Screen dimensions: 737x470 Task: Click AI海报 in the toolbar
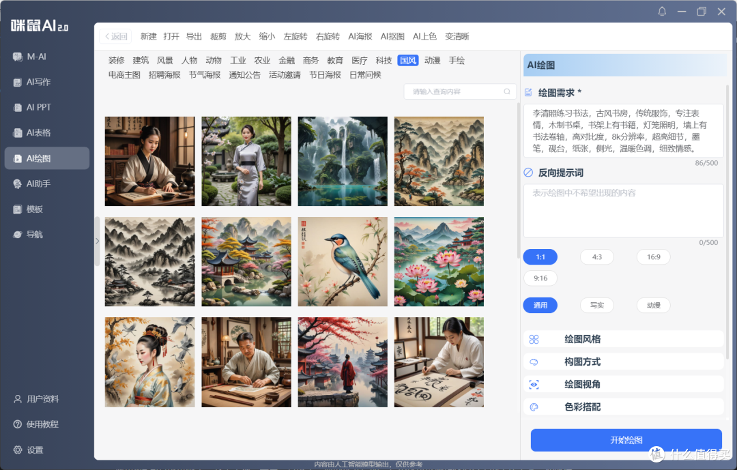tap(360, 37)
